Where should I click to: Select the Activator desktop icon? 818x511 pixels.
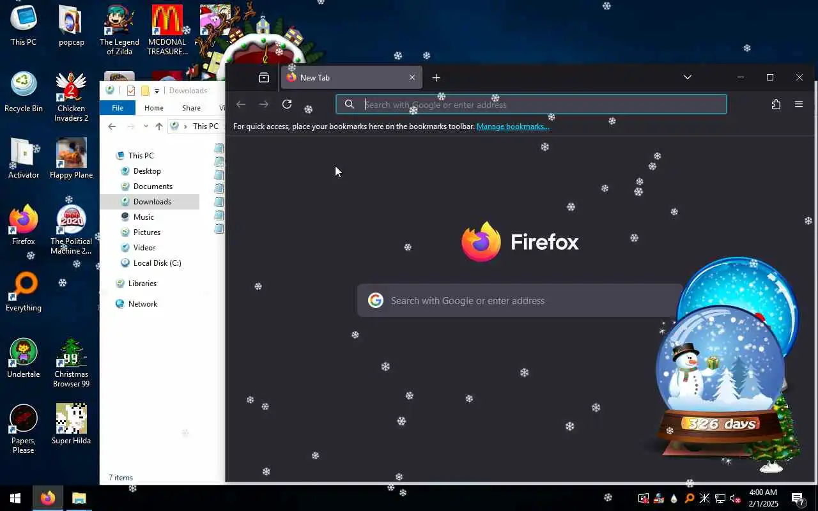(24, 158)
